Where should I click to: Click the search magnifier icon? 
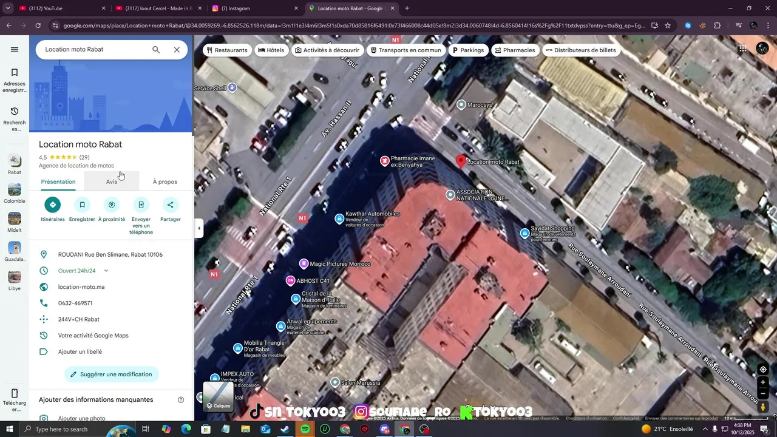point(156,50)
